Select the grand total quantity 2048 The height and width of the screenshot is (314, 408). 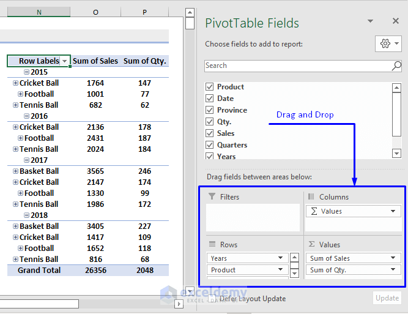(x=145, y=271)
